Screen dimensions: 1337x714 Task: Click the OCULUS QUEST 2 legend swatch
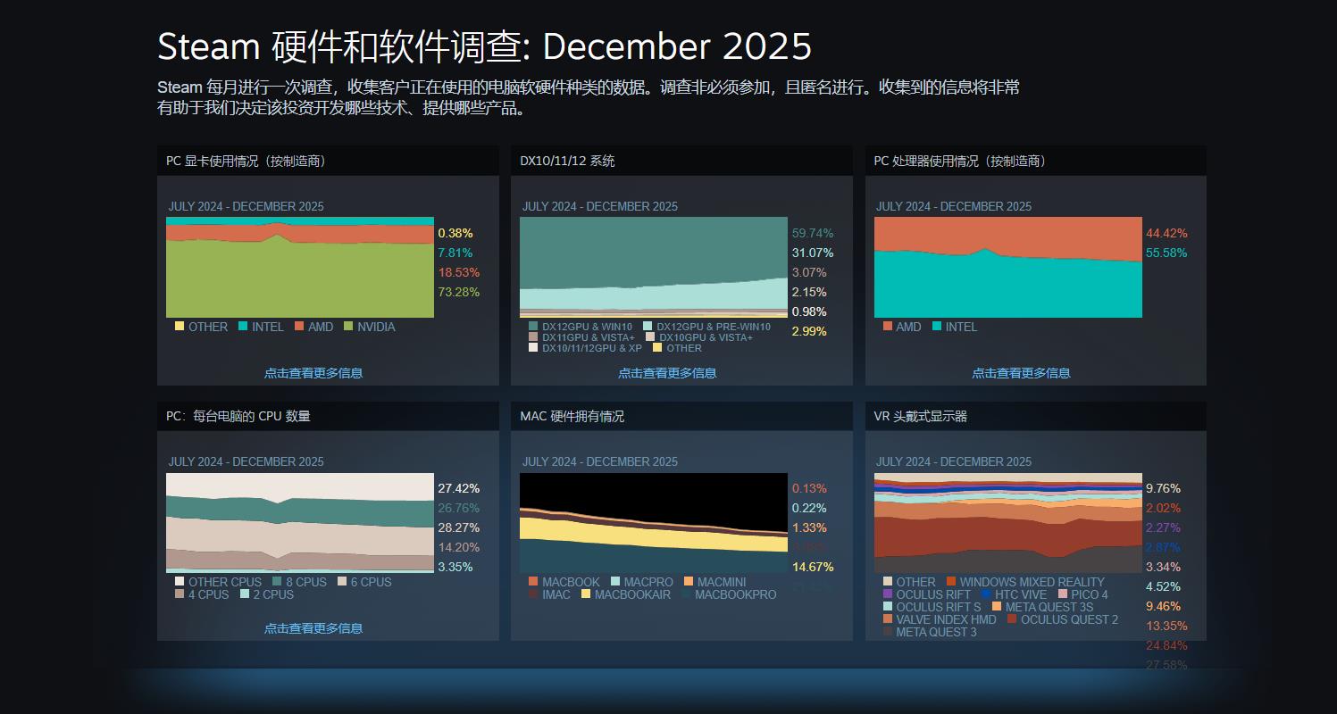(1012, 619)
